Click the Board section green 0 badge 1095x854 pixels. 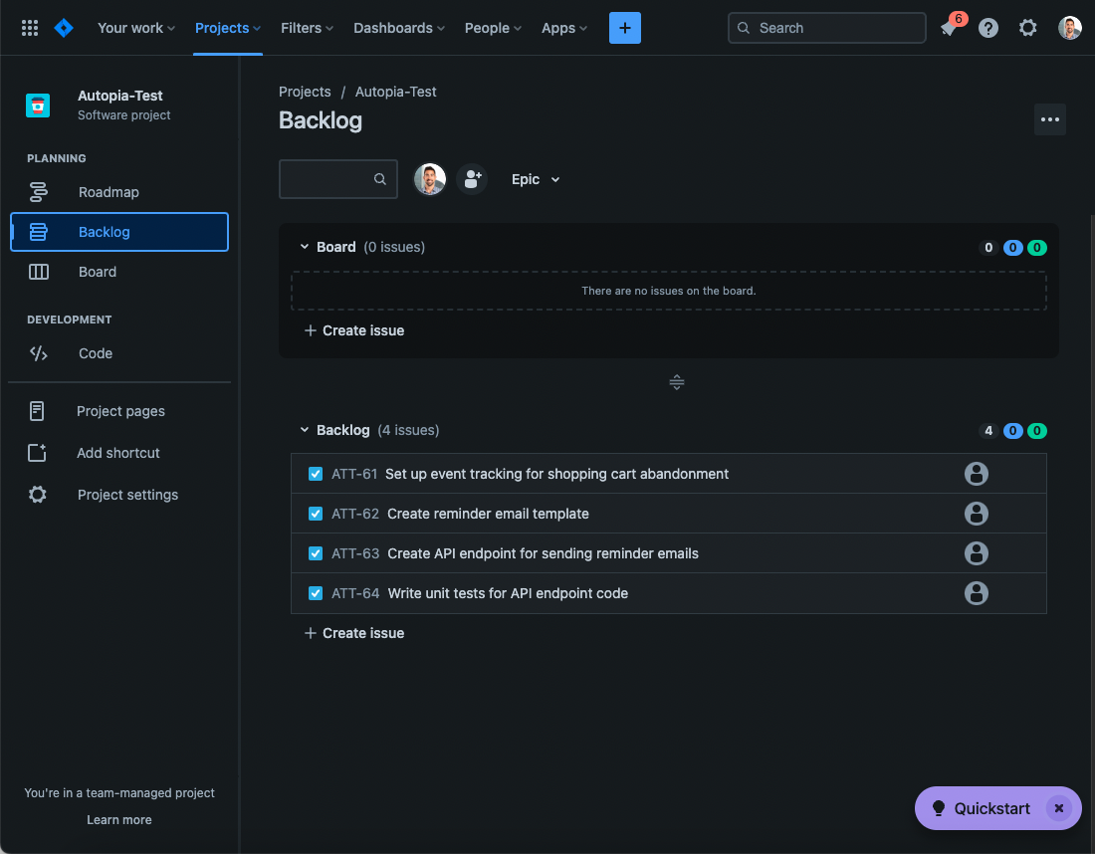tap(1037, 247)
